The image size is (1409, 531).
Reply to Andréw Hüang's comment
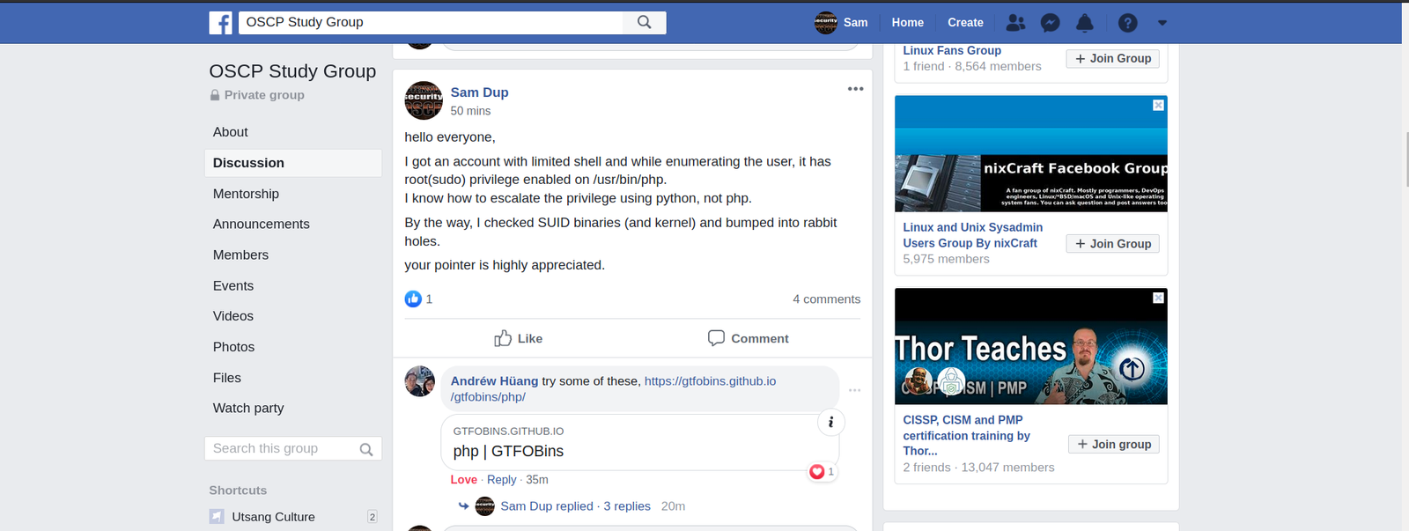click(501, 480)
